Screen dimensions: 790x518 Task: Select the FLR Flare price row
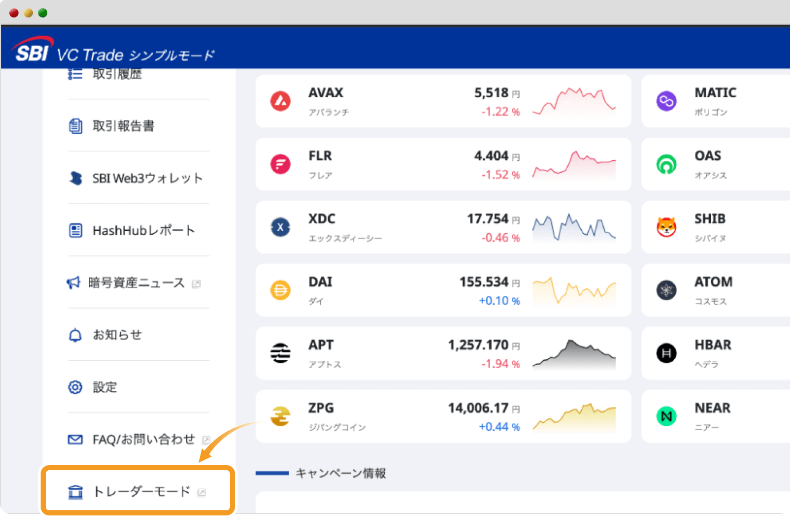(442, 164)
